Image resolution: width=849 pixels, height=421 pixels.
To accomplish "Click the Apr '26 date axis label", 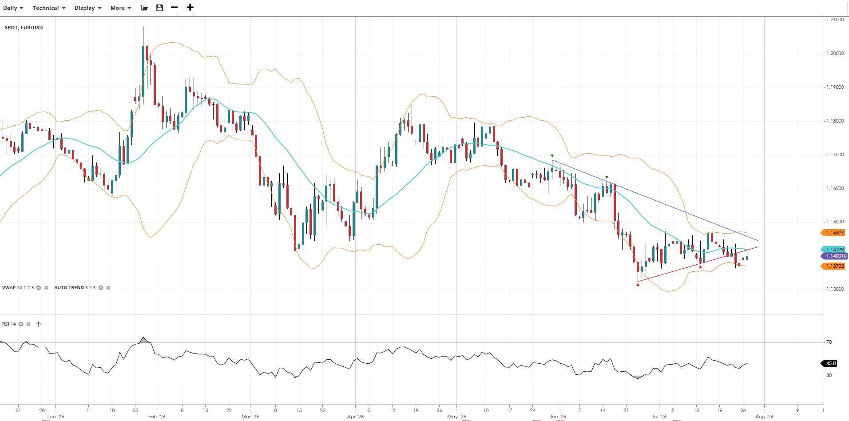I will pos(355,417).
